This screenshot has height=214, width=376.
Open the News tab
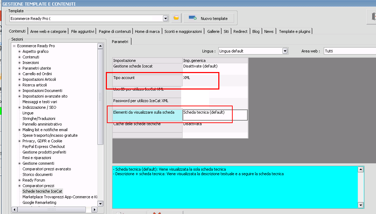[269, 31]
